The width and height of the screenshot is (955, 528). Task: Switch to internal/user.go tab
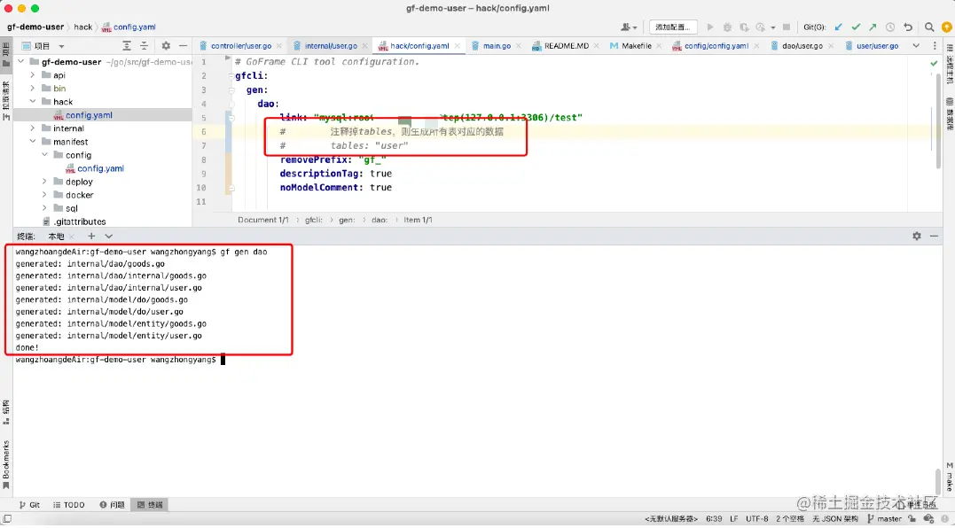(331, 45)
